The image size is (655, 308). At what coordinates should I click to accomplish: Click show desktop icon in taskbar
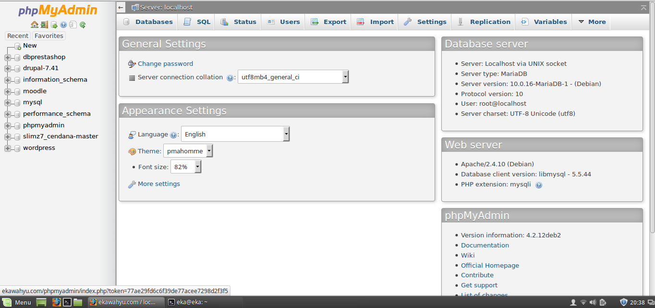[x=41, y=302]
